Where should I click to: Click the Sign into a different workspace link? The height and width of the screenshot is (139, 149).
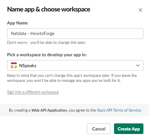tap(33, 92)
